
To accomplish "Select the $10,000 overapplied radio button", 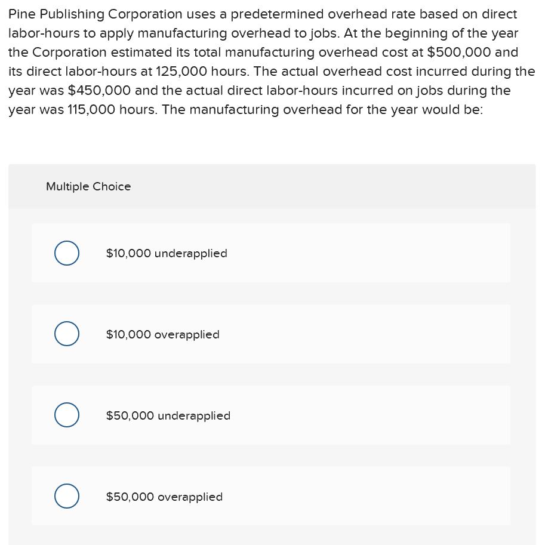I will [x=66, y=334].
